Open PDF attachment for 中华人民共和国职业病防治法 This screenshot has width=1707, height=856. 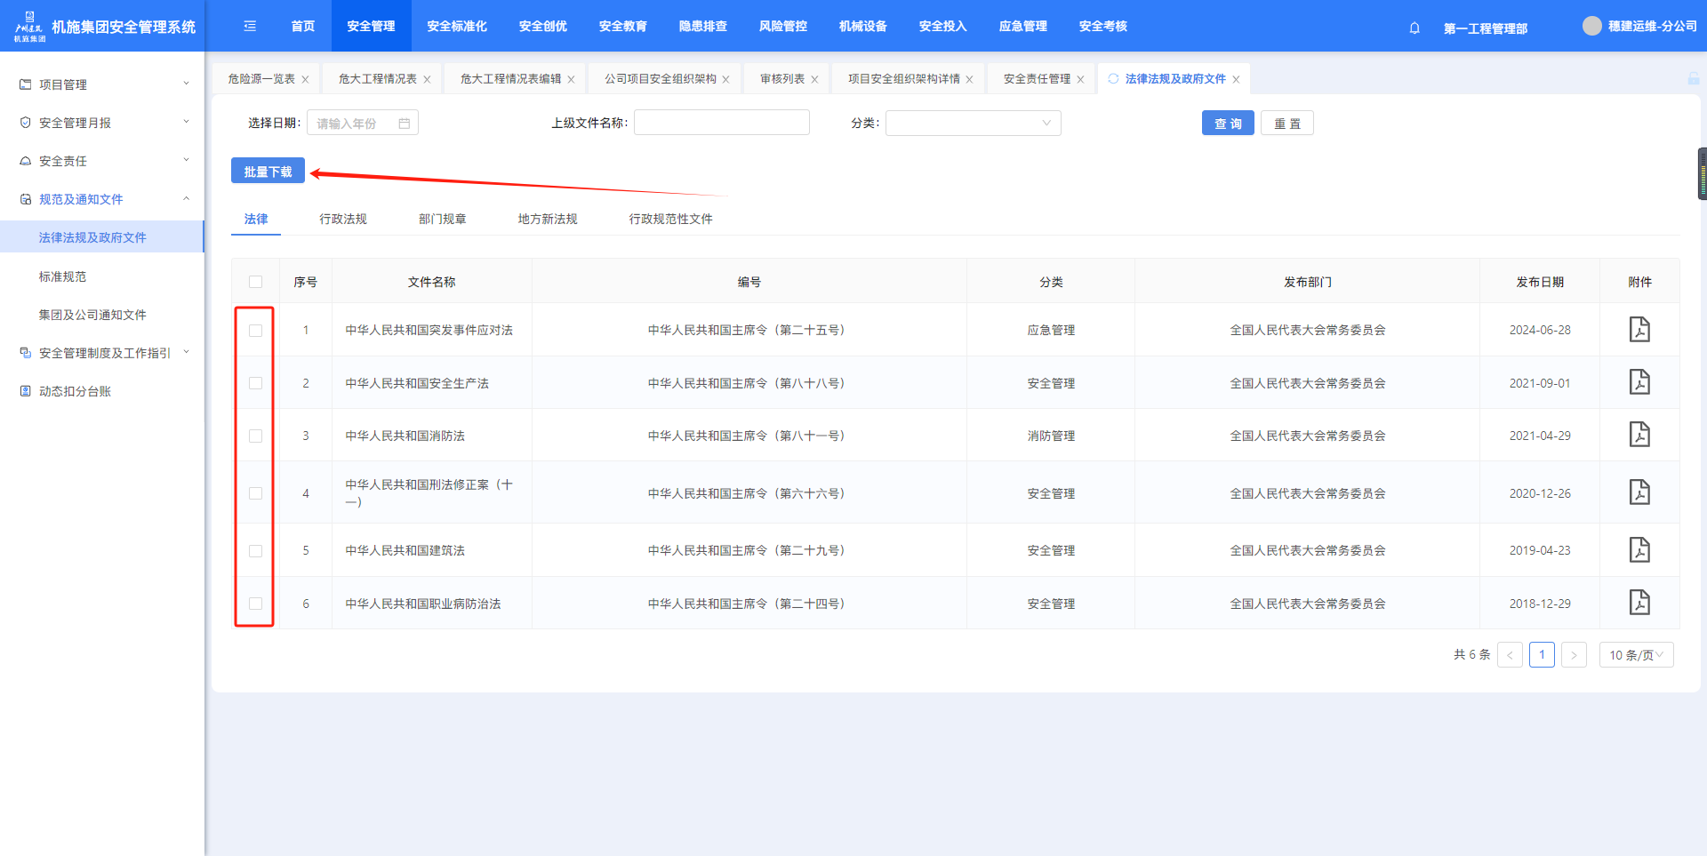(1639, 603)
